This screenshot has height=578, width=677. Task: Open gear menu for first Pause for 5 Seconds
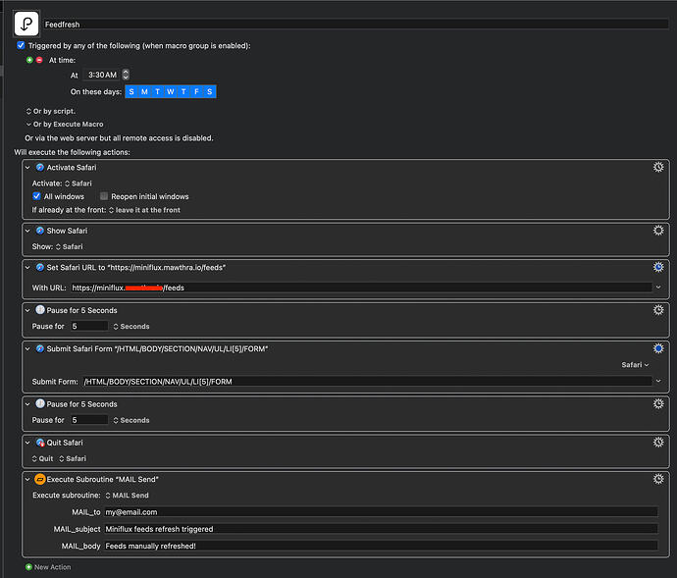[x=658, y=310]
